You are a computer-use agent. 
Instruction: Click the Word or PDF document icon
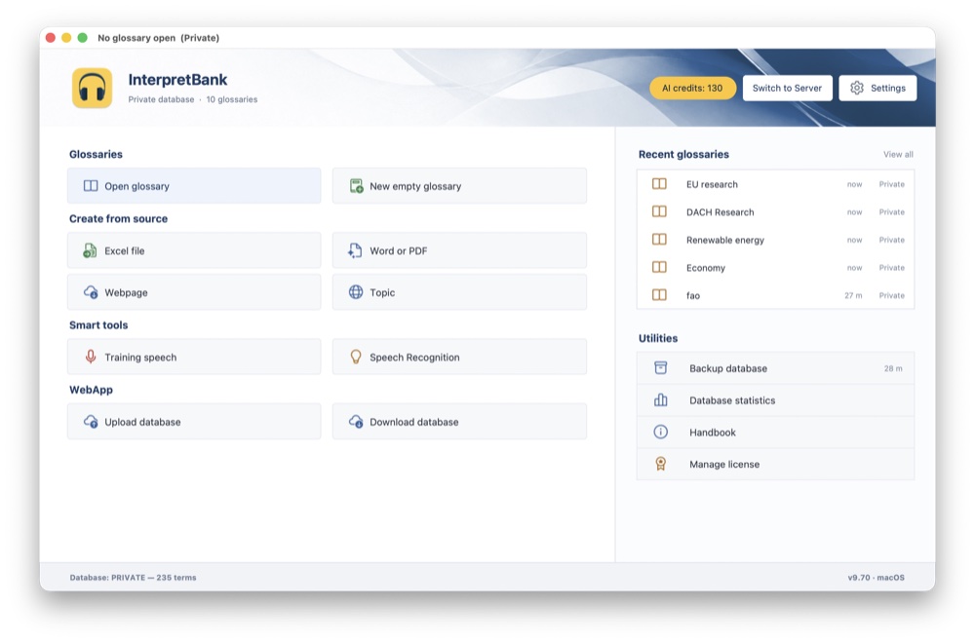pos(355,250)
